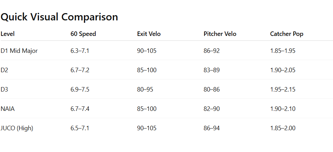Select the Level column header
The width and height of the screenshot is (333, 152).
[x=8, y=34]
